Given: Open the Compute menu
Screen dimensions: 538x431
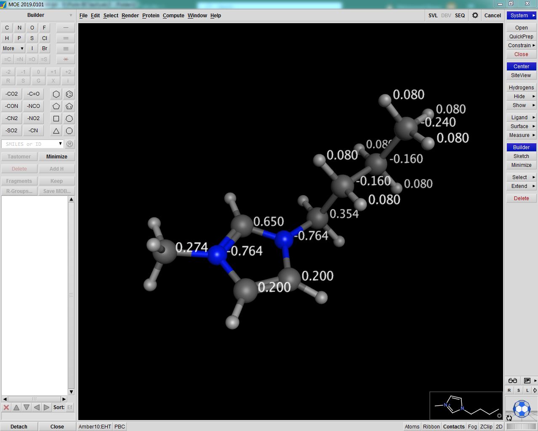Looking at the screenshot, I should coord(173,16).
